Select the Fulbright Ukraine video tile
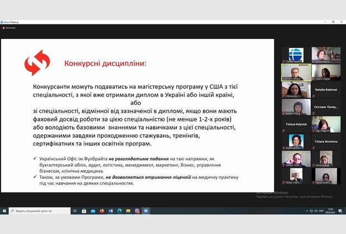346x234 pixels. point(296,72)
